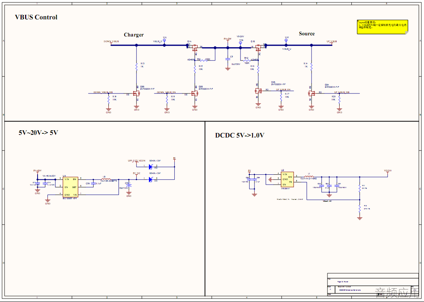The width and height of the screenshot is (424, 302).
Task: Click the DCDC 5V->1.0V section title
Action: (x=240, y=136)
